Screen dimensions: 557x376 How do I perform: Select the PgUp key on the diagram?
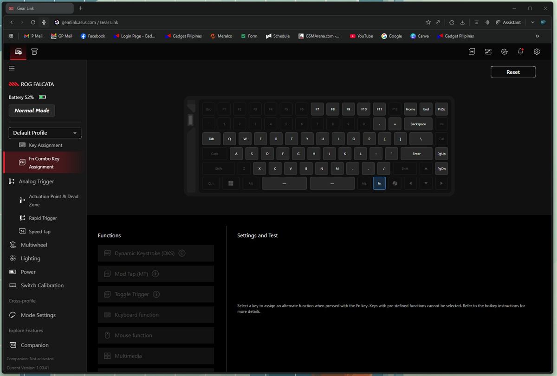pos(441,154)
